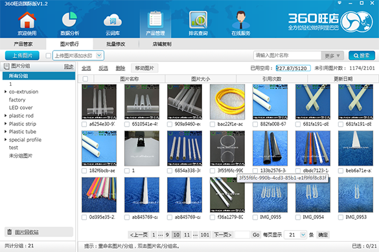Viewport: 379px width, 252px height.
Task: Sort by the 图片名称 column header
Action: 130,79
